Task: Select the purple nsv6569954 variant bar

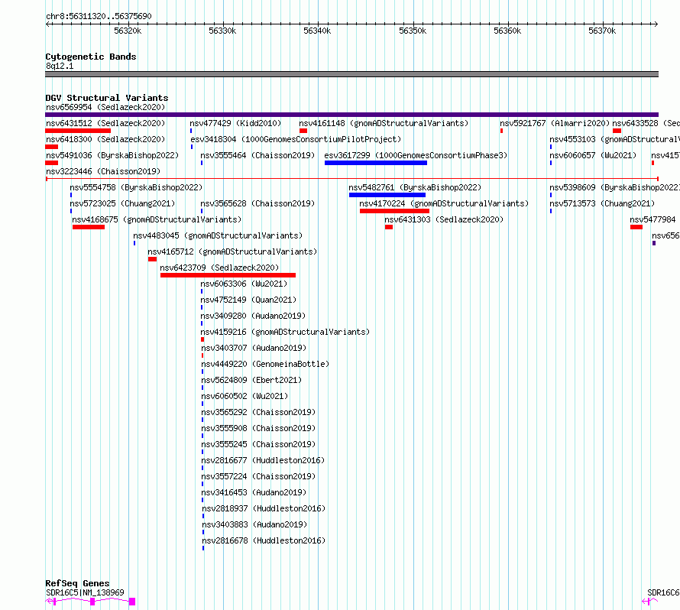Action: [x=351, y=115]
